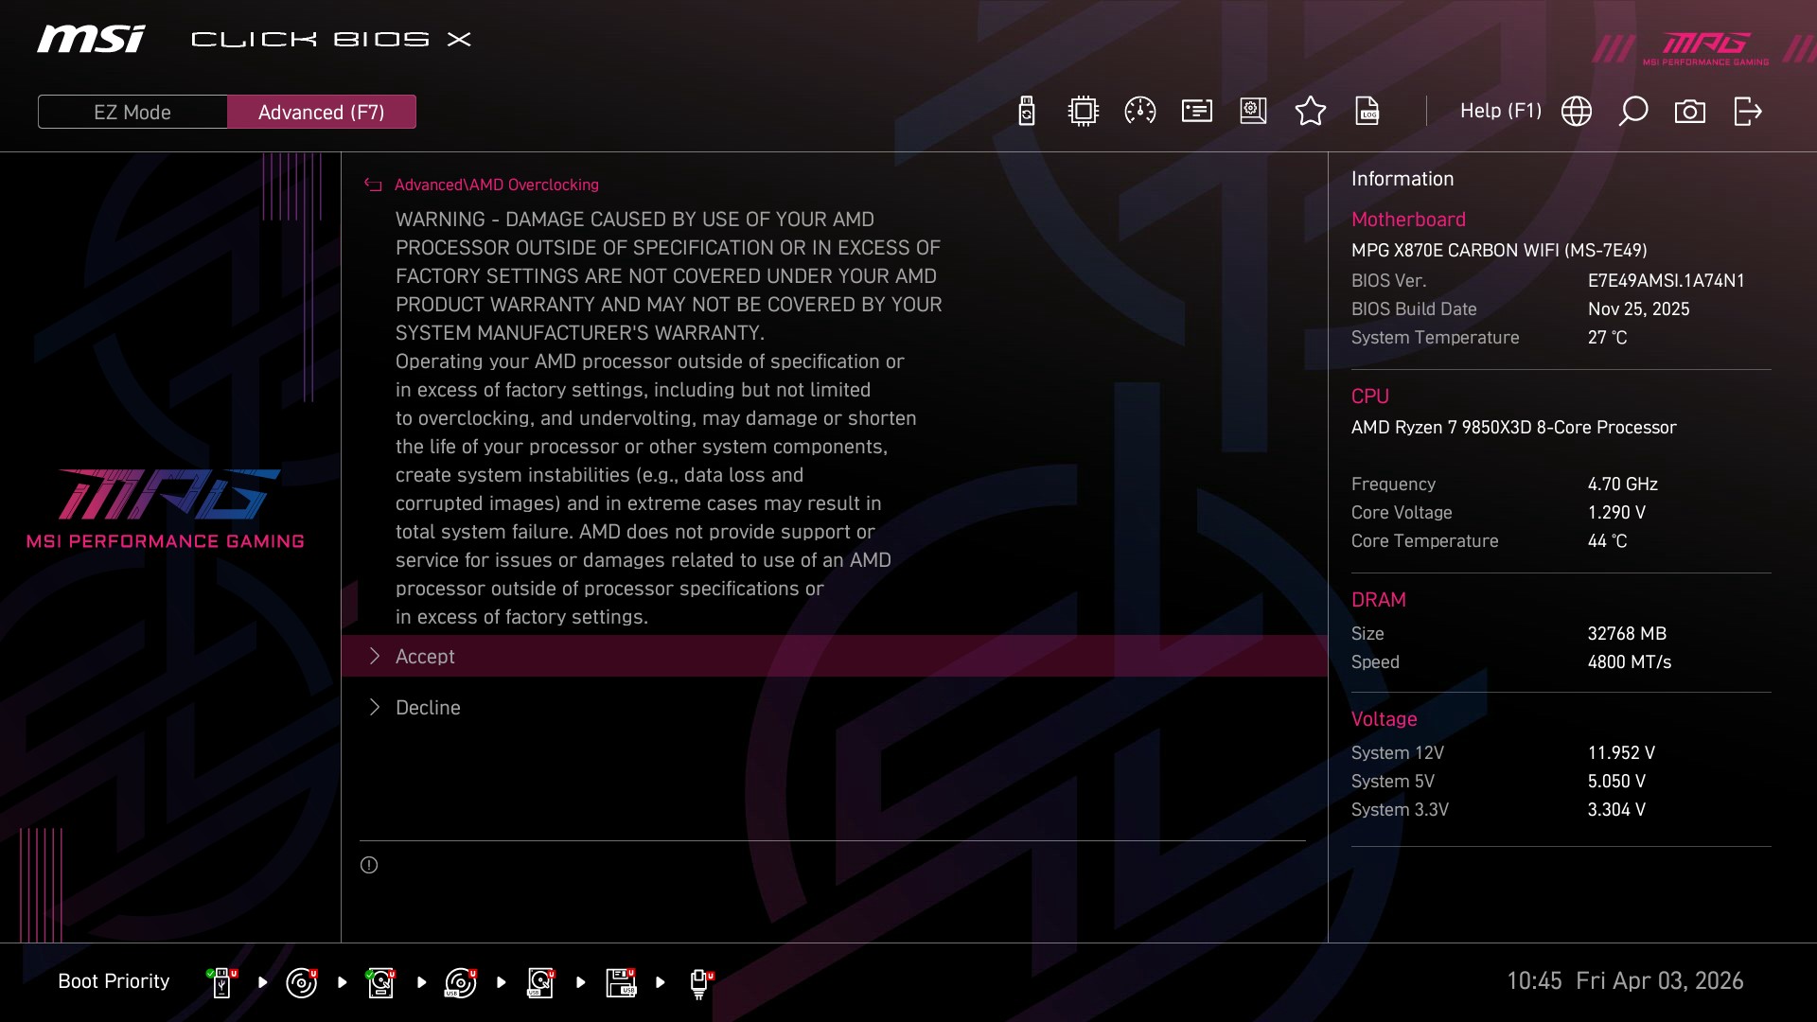Expand the Accept option
The height and width of the screenshot is (1022, 1817).
click(425, 657)
